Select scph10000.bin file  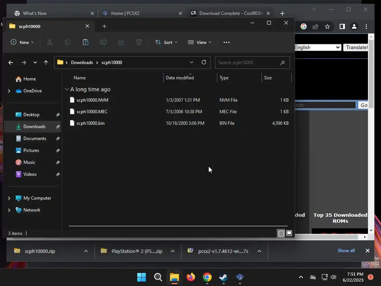90,123
